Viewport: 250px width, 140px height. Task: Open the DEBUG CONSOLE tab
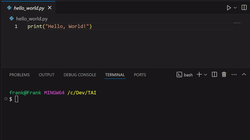[80, 75]
